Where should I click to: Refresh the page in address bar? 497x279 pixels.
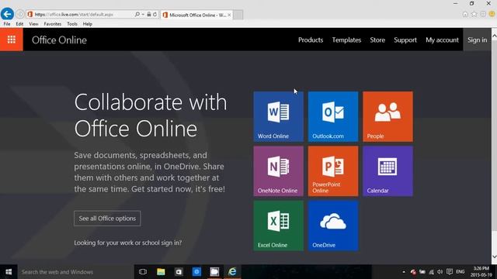click(x=155, y=14)
